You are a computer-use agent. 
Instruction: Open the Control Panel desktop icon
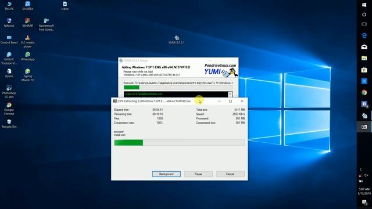tap(9, 39)
